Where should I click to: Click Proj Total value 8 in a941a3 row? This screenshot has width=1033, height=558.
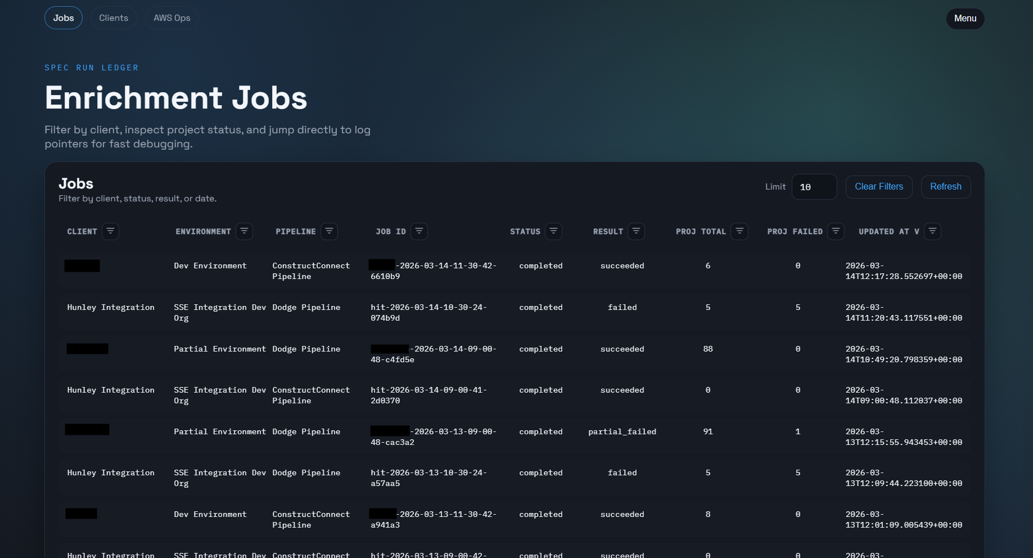[708, 514]
